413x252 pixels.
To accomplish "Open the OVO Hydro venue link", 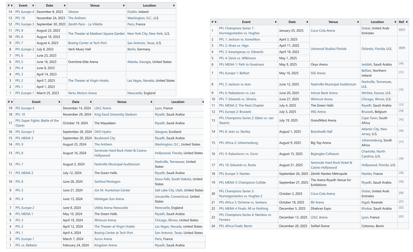I will [x=103, y=132].
